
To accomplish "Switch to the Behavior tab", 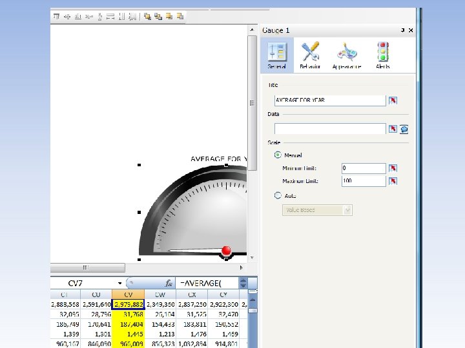I will pyautogui.click(x=310, y=55).
